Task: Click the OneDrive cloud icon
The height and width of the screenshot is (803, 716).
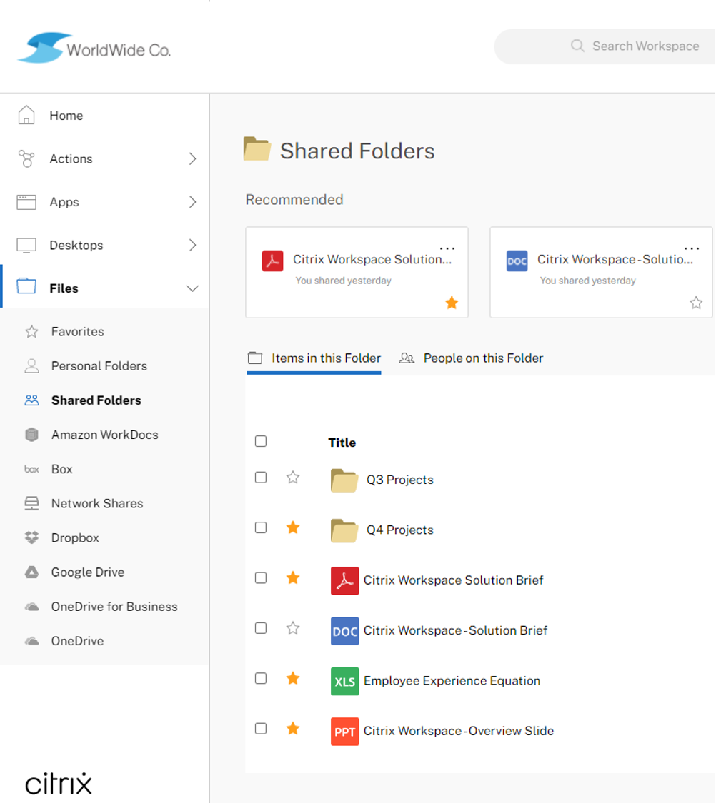Action: pos(31,641)
